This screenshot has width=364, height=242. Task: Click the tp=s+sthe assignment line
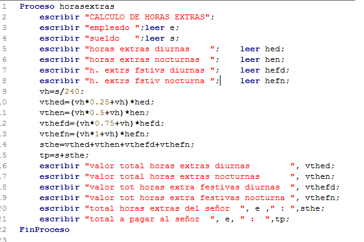tap(65, 156)
